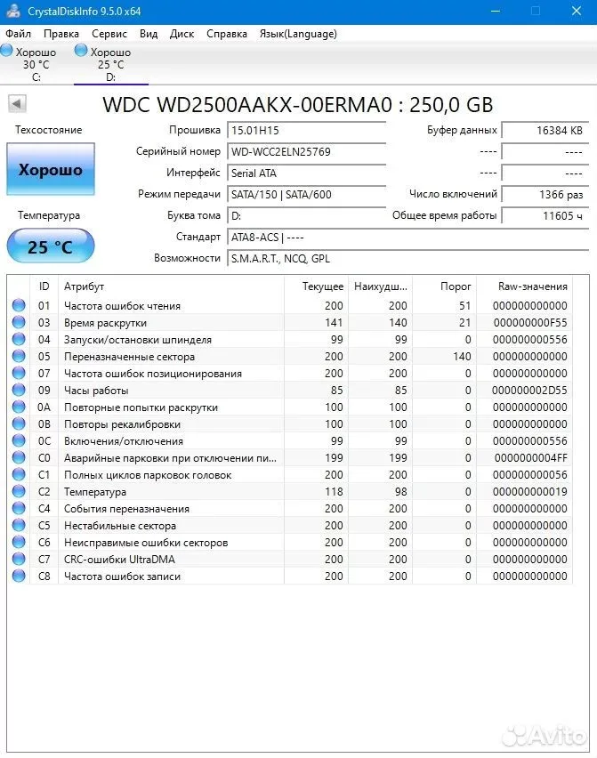The height and width of the screenshot is (758, 597).
Task: Click status orb for 07 Частота ошибок позиционирования
Action: coord(19,373)
